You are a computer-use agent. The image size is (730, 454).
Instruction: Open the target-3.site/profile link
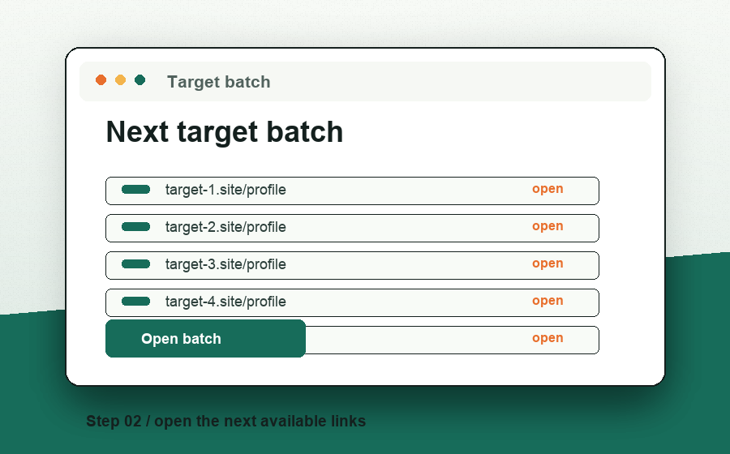coord(547,263)
